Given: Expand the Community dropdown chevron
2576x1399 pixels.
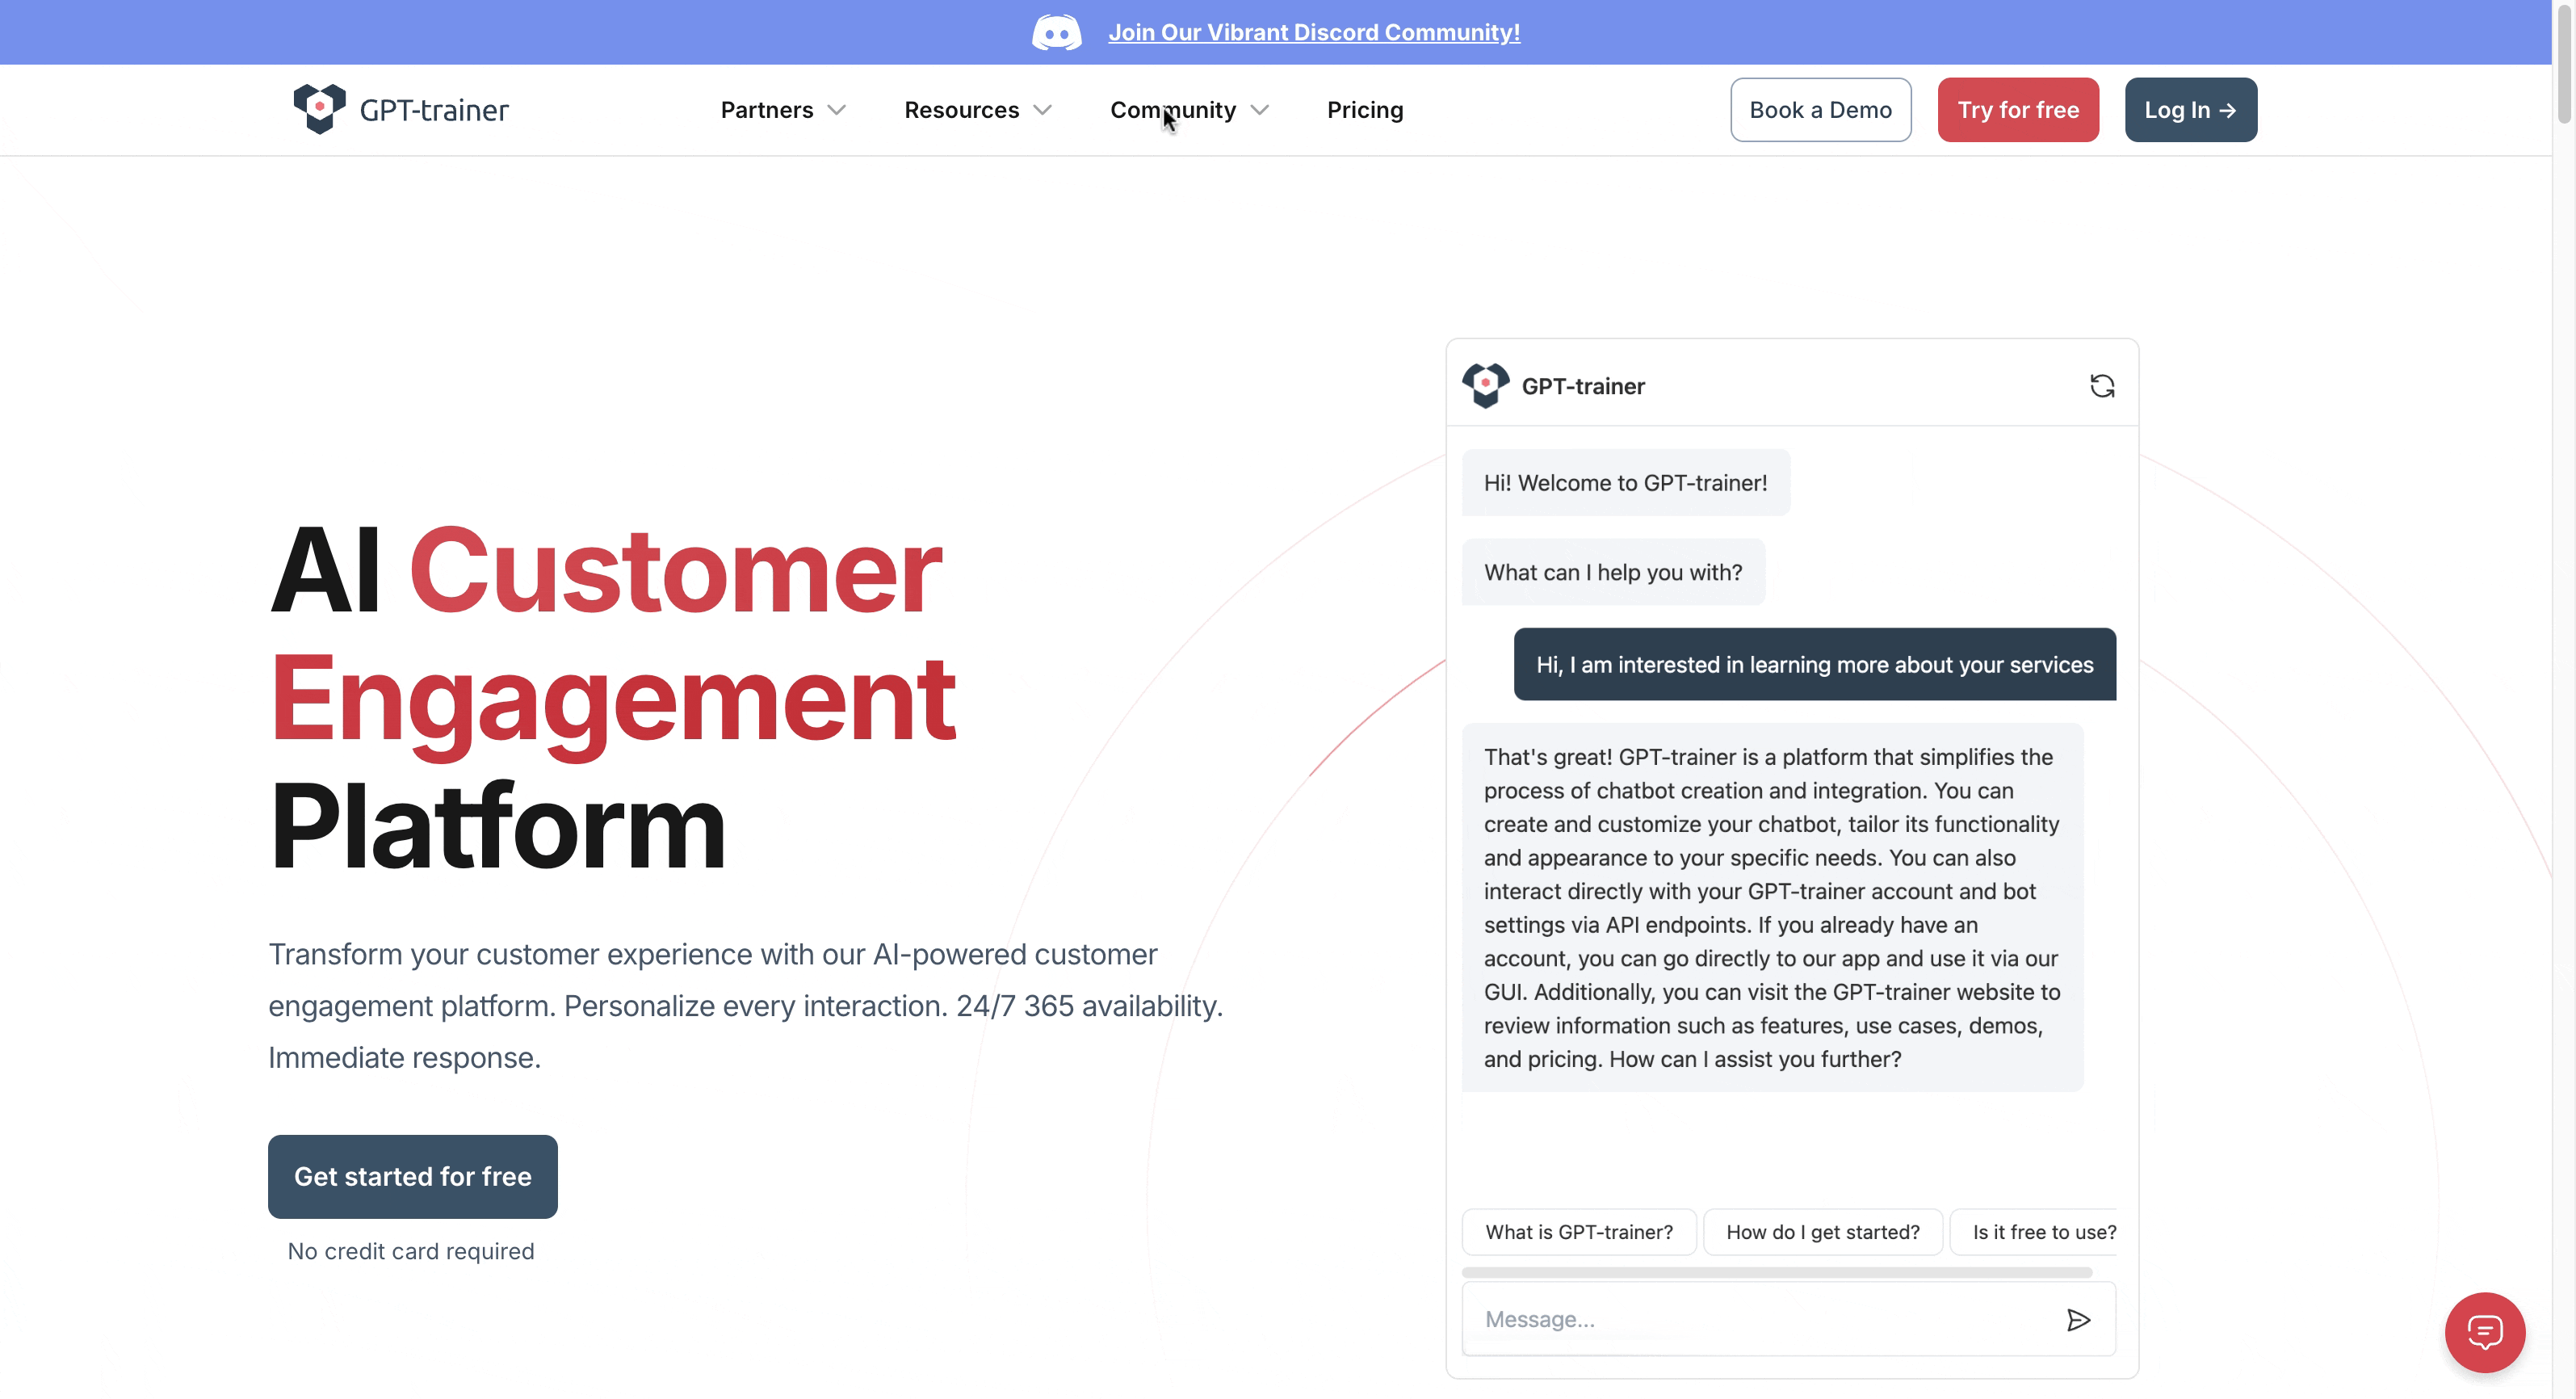Looking at the screenshot, I should coord(1260,110).
